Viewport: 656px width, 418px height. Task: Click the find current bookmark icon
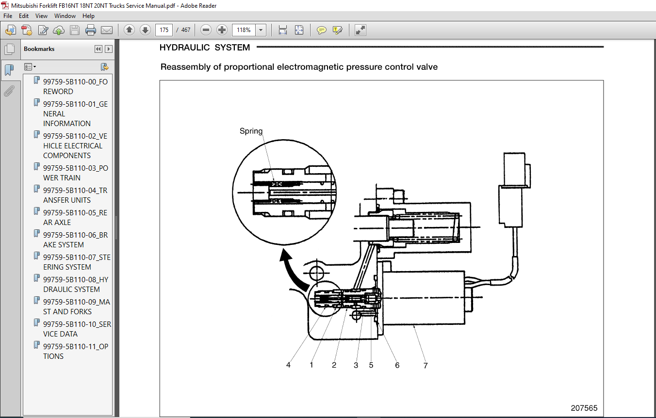pyautogui.click(x=104, y=67)
